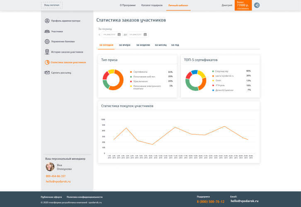The width and height of the screenshot is (301, 207).
Task: Click the Ozon legend label
Action: click(x=218, y=80)
